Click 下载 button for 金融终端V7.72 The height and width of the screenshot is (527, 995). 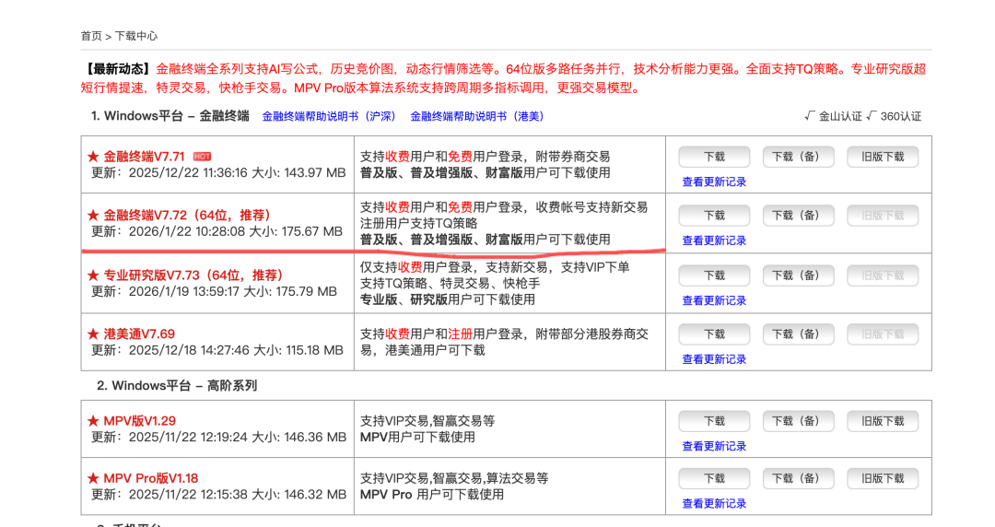coord(714,216)
